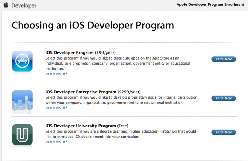The width and height of the screenshot is (248, 161).
Task: Click the App Store icon for iOS Developer Program
Action: point(22,61)
